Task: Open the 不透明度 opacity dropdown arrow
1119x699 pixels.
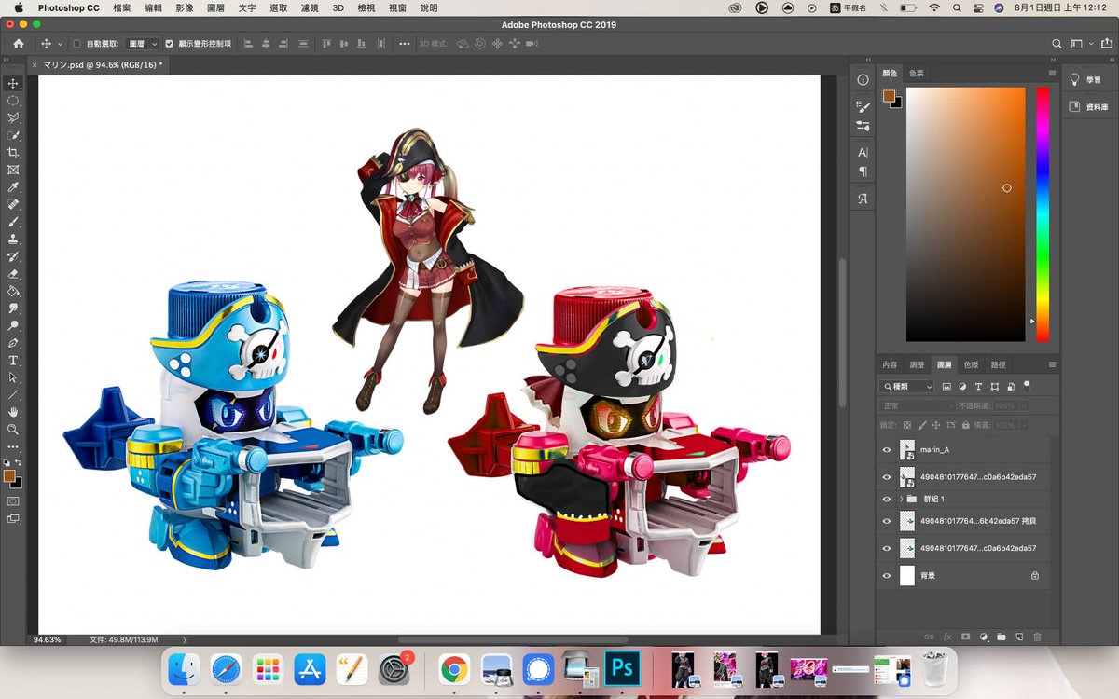Action: click(x=1023, y=406)
